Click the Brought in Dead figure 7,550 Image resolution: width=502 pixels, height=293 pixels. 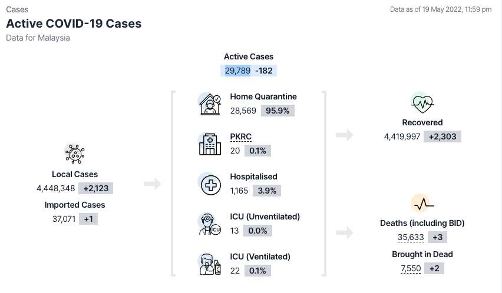(411, 268)
